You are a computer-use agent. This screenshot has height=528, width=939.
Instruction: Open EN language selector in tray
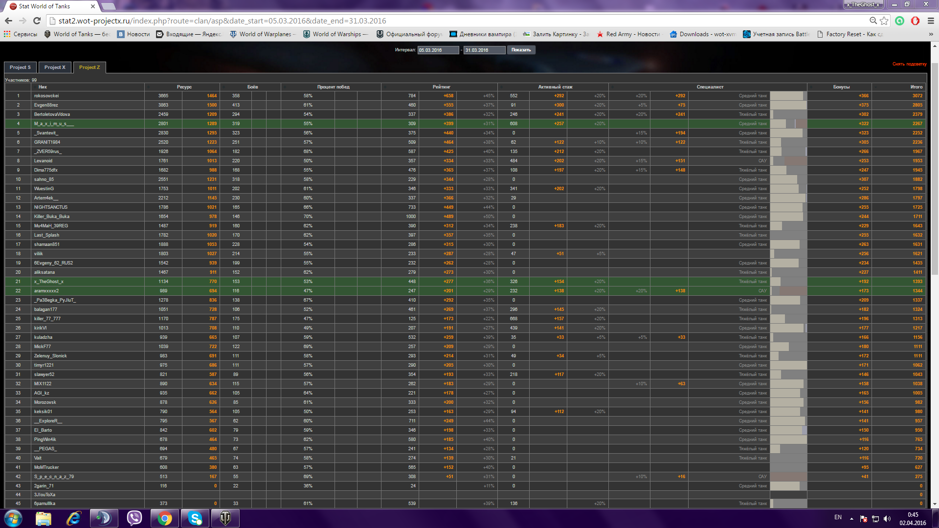click(838, 517)
